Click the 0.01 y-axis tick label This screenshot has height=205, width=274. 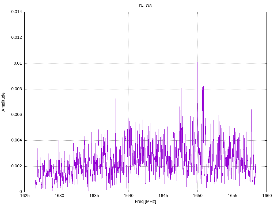coord(18,64)
